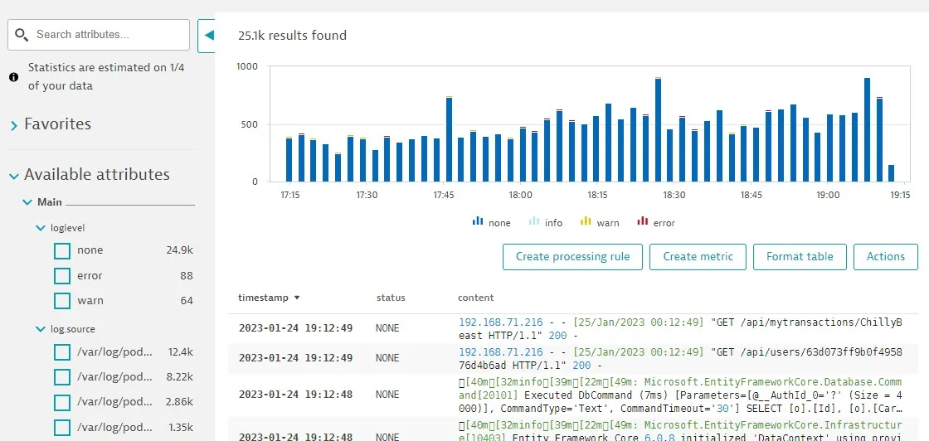The height and width of the screenshot is (441, 929).
Task: Open the Actions menu
Action: pyautogui.click(x=885, y=257)
